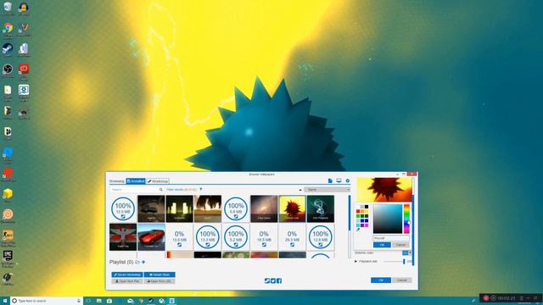Click the 100% 12.0 MB download tile
The height and width of the screenshot is (305, 543).
pos(123,208)
